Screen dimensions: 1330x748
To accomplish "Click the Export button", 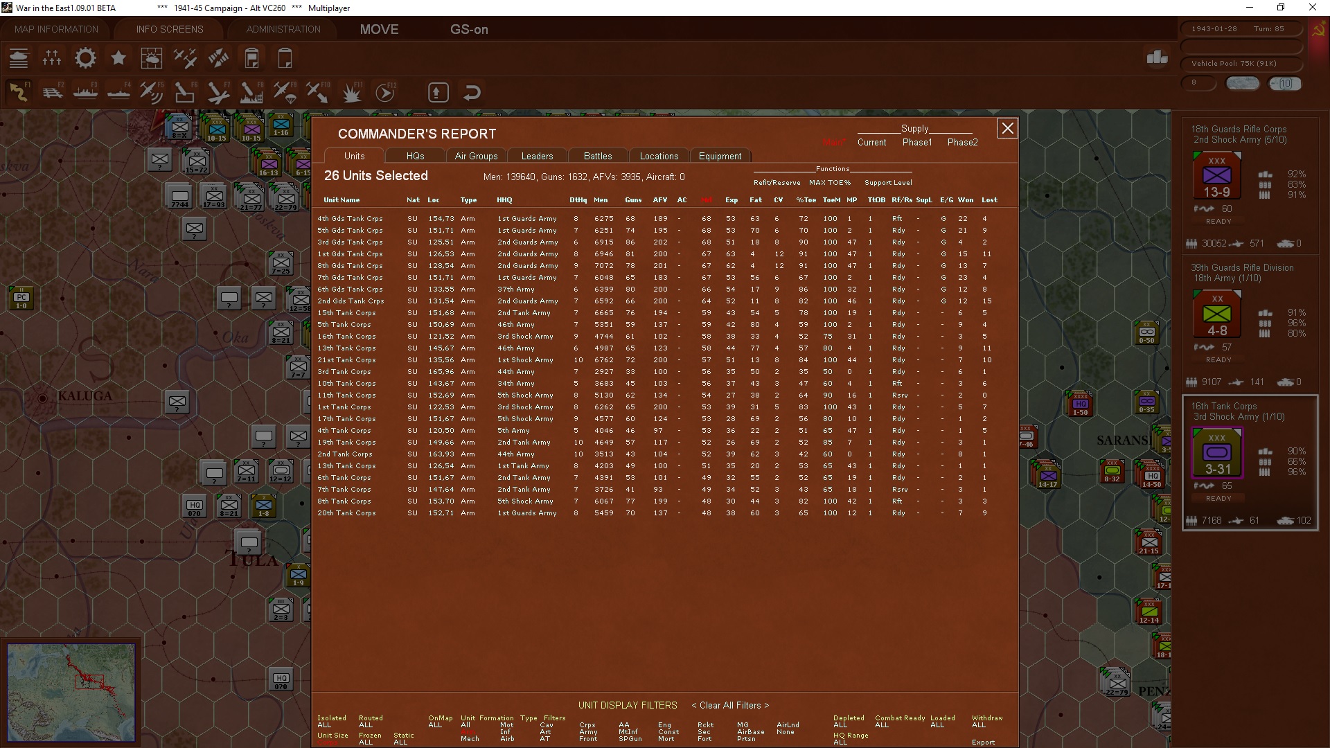I will (x=983, y=742).
